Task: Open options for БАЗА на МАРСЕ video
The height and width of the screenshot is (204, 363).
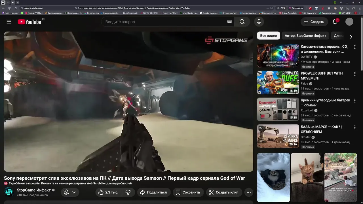Action: (x=355, y=127)
